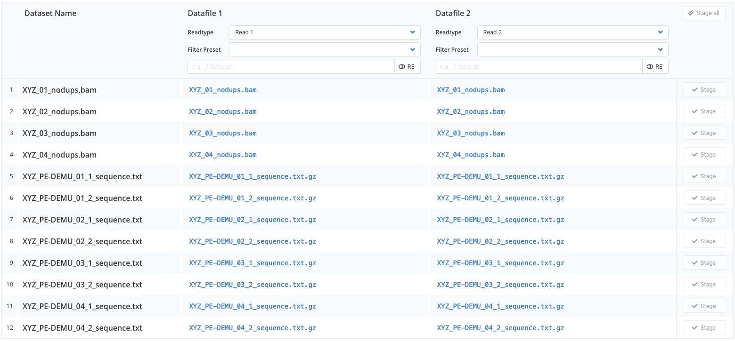The width and height of the screenshot is (735, 341).
Task: Click Datafile 1 link XYZ_PE-DEMU_02_1_sequence.txt.gz
Action: point(253,220)
